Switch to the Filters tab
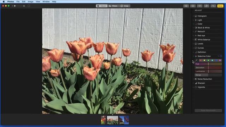Viewport: 226px width, 127px height. pos(113,6)
